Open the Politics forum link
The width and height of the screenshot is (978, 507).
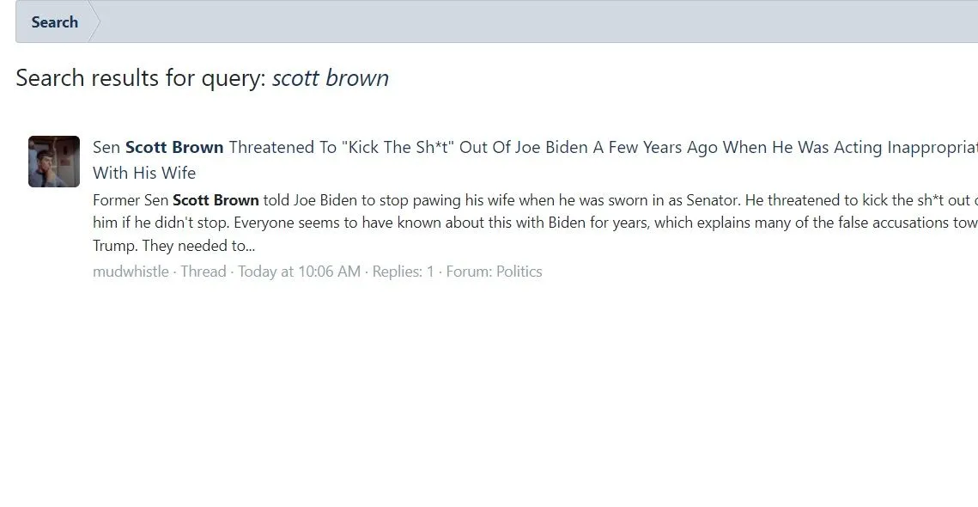point(519,272)
